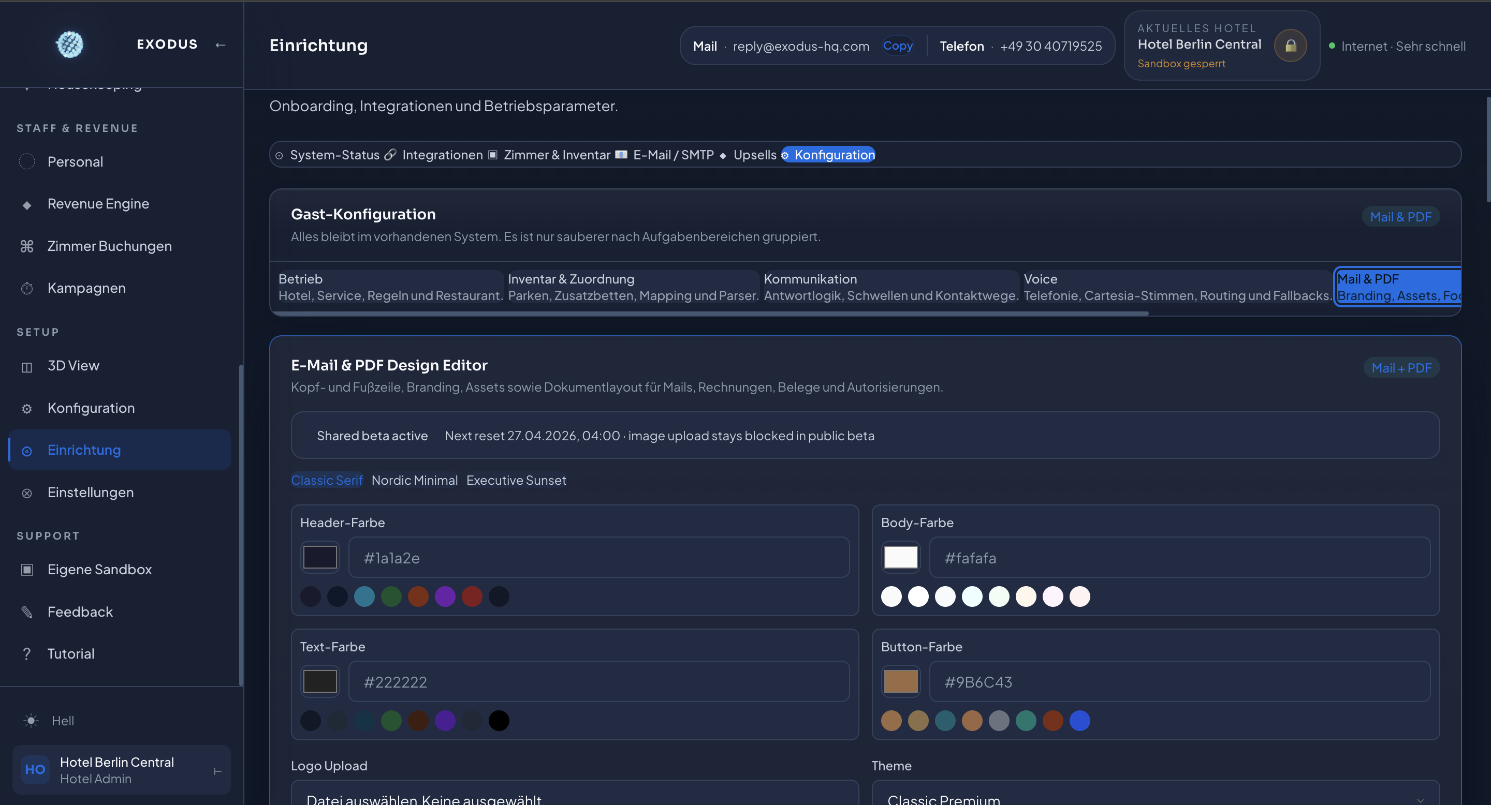Click the Mail + PDF badge in Design Editor

(x=1401, y=368)
